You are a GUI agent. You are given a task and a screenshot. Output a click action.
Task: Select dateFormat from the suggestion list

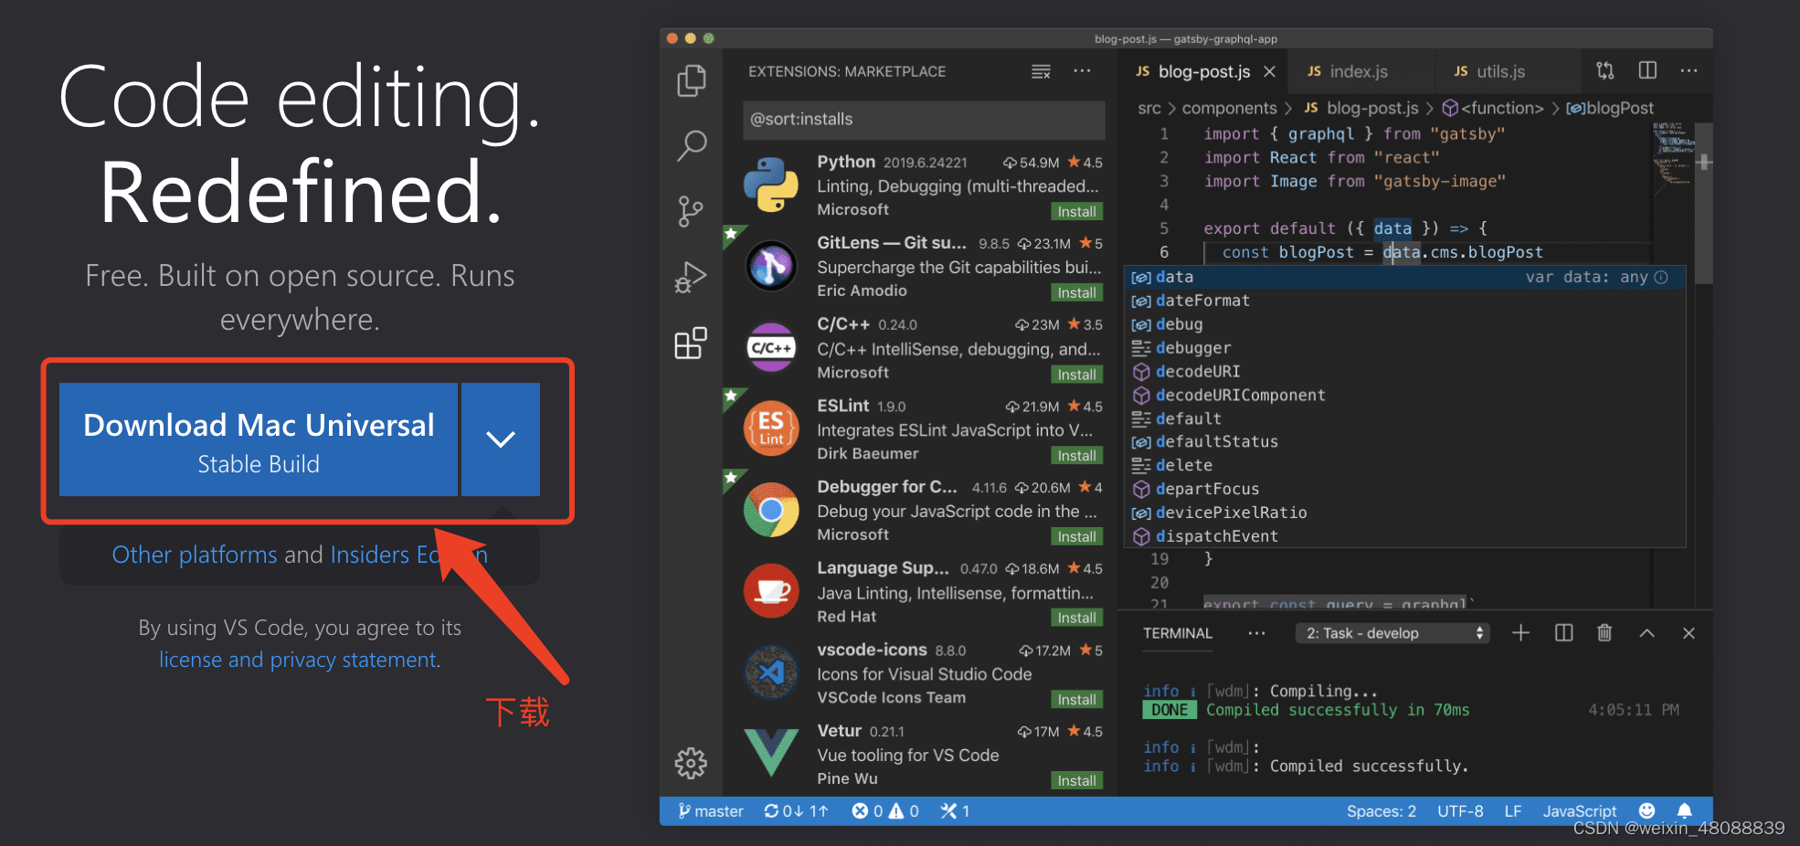[x=1404, y=301]
